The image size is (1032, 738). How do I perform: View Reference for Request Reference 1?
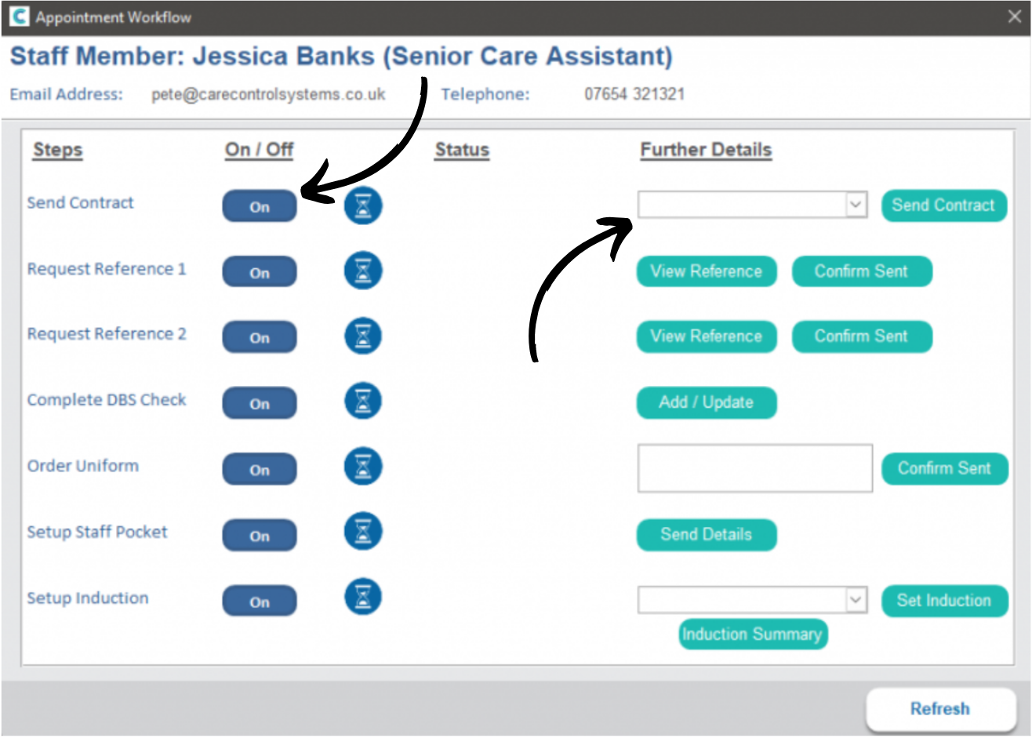706,271
